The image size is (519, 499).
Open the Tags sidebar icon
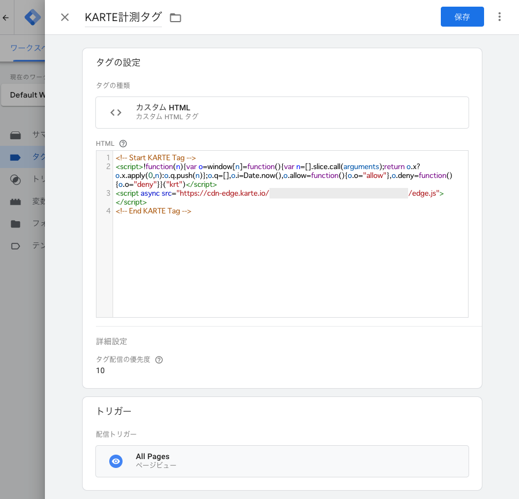(x=15, y=157)
